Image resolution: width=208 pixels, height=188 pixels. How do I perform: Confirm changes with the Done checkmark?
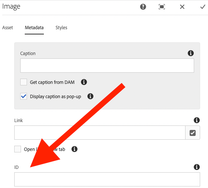tap(203, 7)
